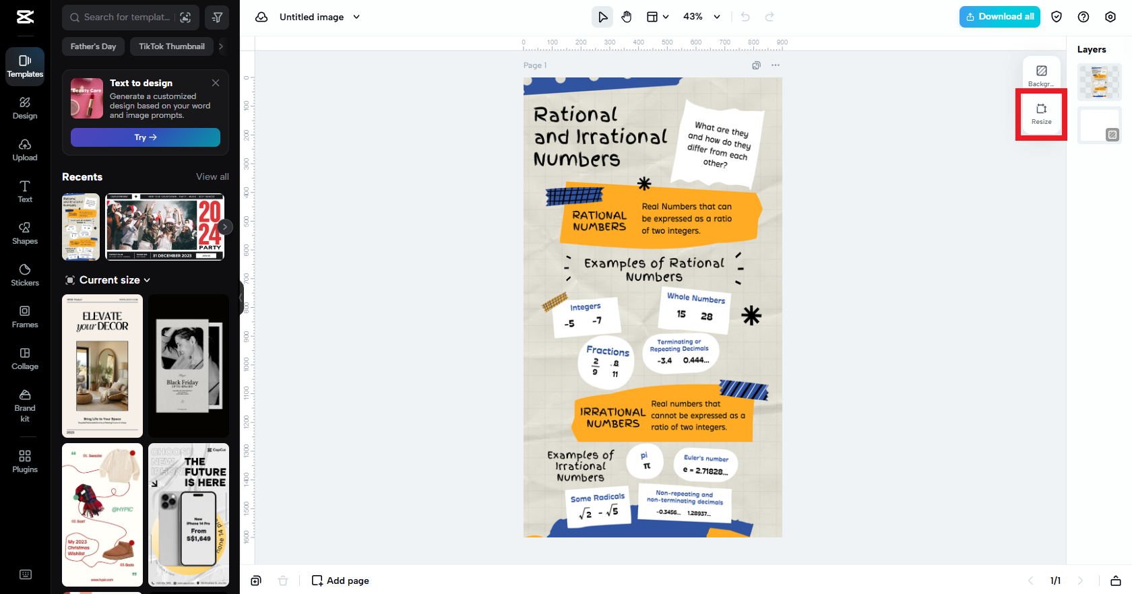Screen dimensions: 1132x594
Task: Click the Download all button
Action: pos(999,17)
